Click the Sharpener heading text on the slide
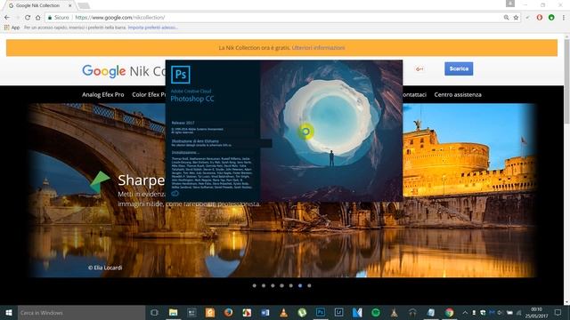The image size is (570, 320). pos(142,180)
